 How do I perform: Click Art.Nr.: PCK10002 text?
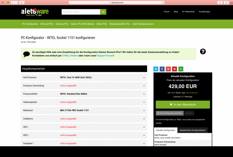click(x=28, y=42)
